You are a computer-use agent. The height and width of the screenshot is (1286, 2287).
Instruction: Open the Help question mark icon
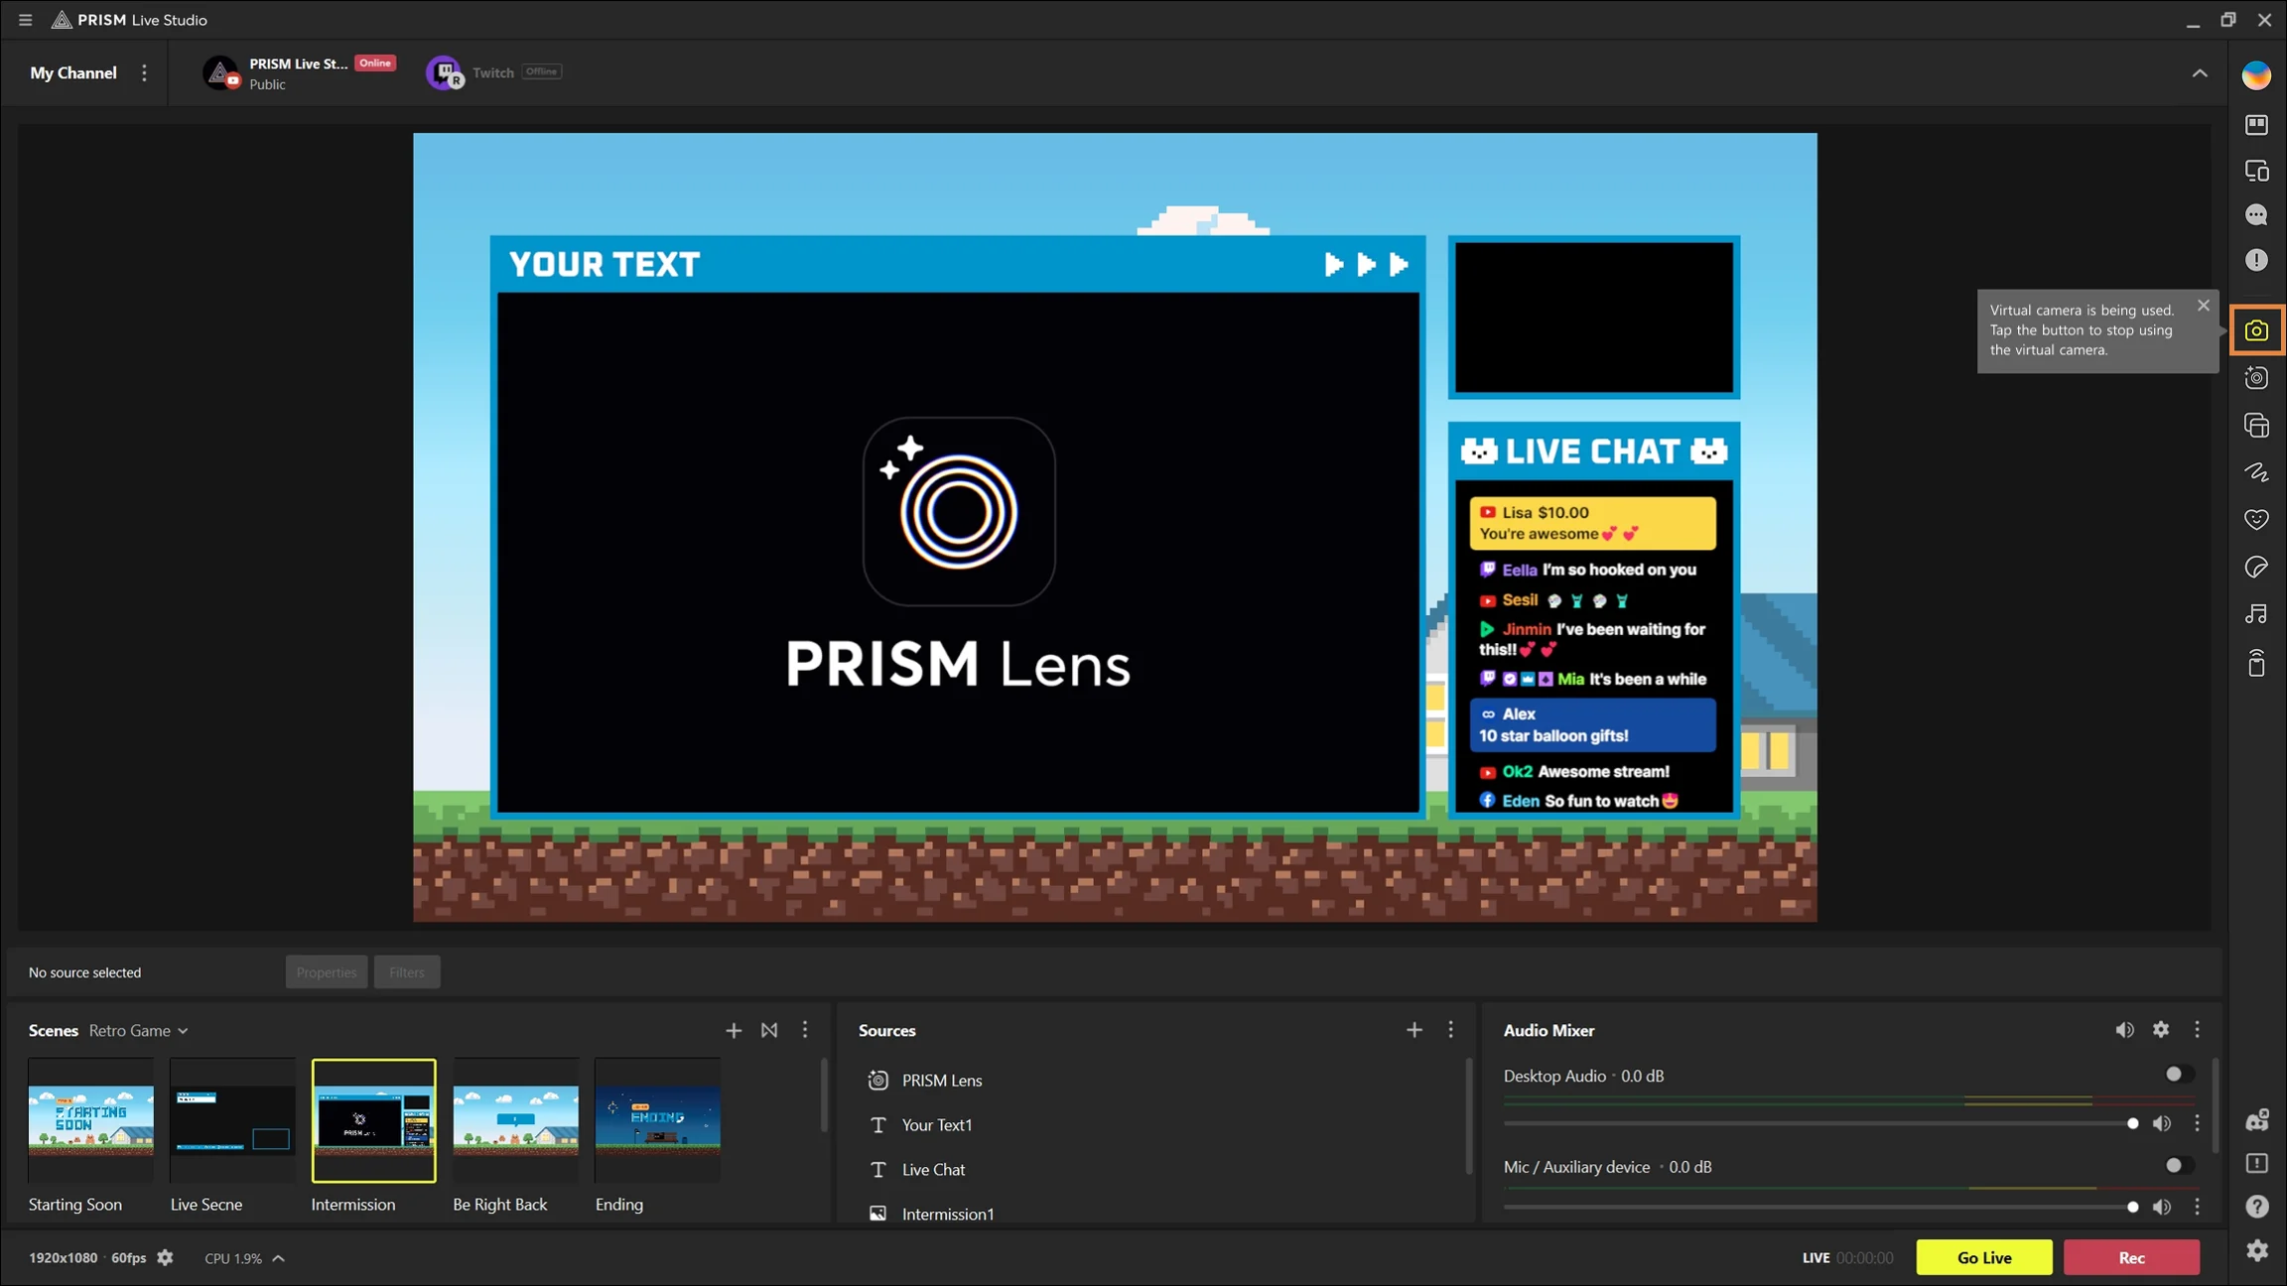[x=2256, y=1207]
